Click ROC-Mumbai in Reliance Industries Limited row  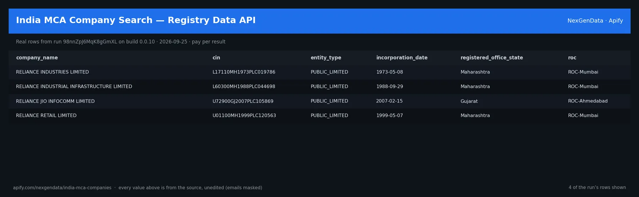(x=583, y=72)
